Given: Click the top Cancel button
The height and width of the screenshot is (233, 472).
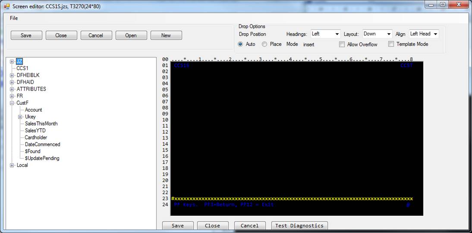Looking at the screenshot, I should click(96, 35).
